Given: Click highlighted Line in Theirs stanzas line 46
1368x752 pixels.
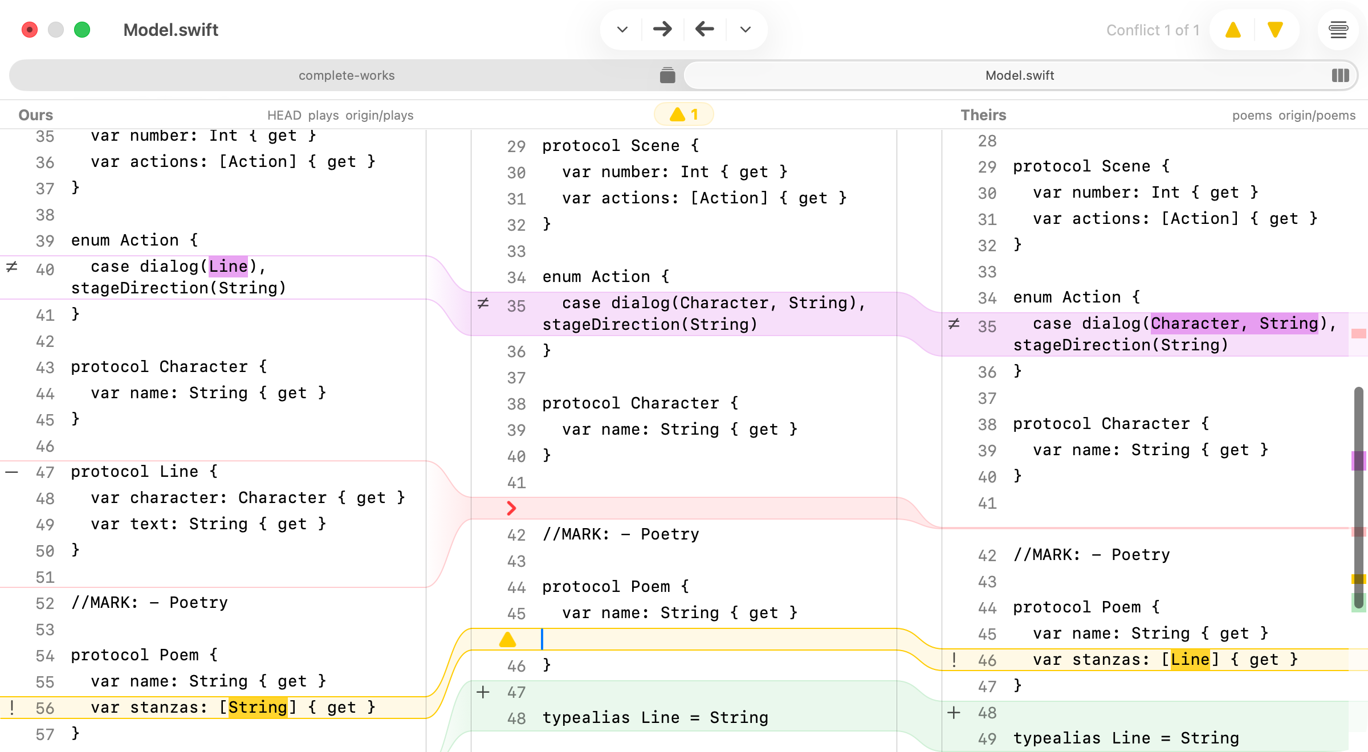Looking at the screenshot, I should [1190, 659].
